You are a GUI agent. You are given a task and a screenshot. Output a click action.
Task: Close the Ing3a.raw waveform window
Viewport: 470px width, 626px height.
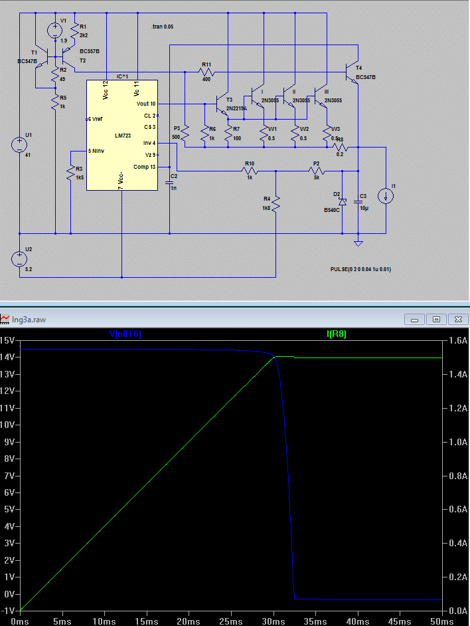pyautogui.click(x=458, y=320)
